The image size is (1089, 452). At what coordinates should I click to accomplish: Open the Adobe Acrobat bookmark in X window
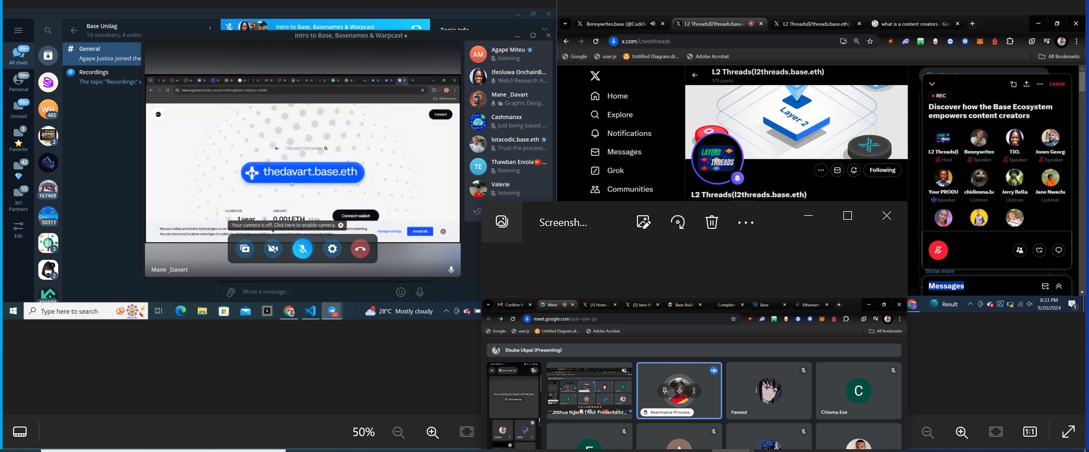708,57
